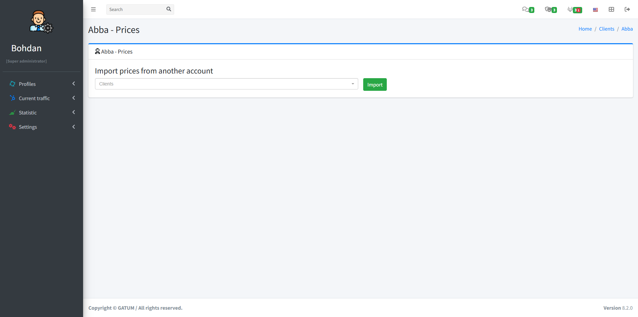This screenshot has height=317, width=638.
Task: Open the US flag language selector
Action: point(595,10)
